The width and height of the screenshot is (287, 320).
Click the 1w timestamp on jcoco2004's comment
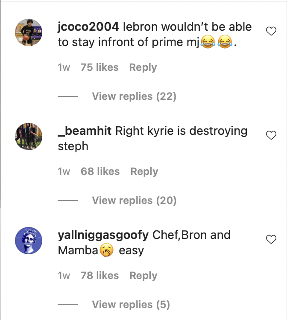click(64, 67)
